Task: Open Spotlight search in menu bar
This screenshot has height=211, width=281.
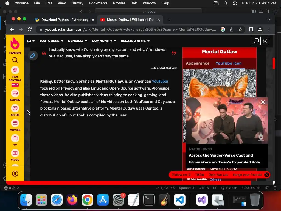Action: [x=226, y=3]
